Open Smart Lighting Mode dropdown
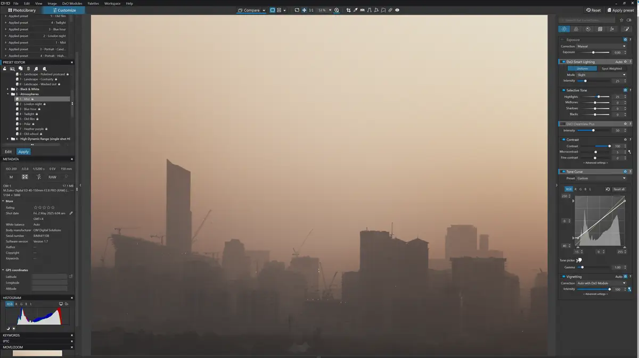Image resolution: width=639 pixels, height=358 pixels. tap(602, 74)
